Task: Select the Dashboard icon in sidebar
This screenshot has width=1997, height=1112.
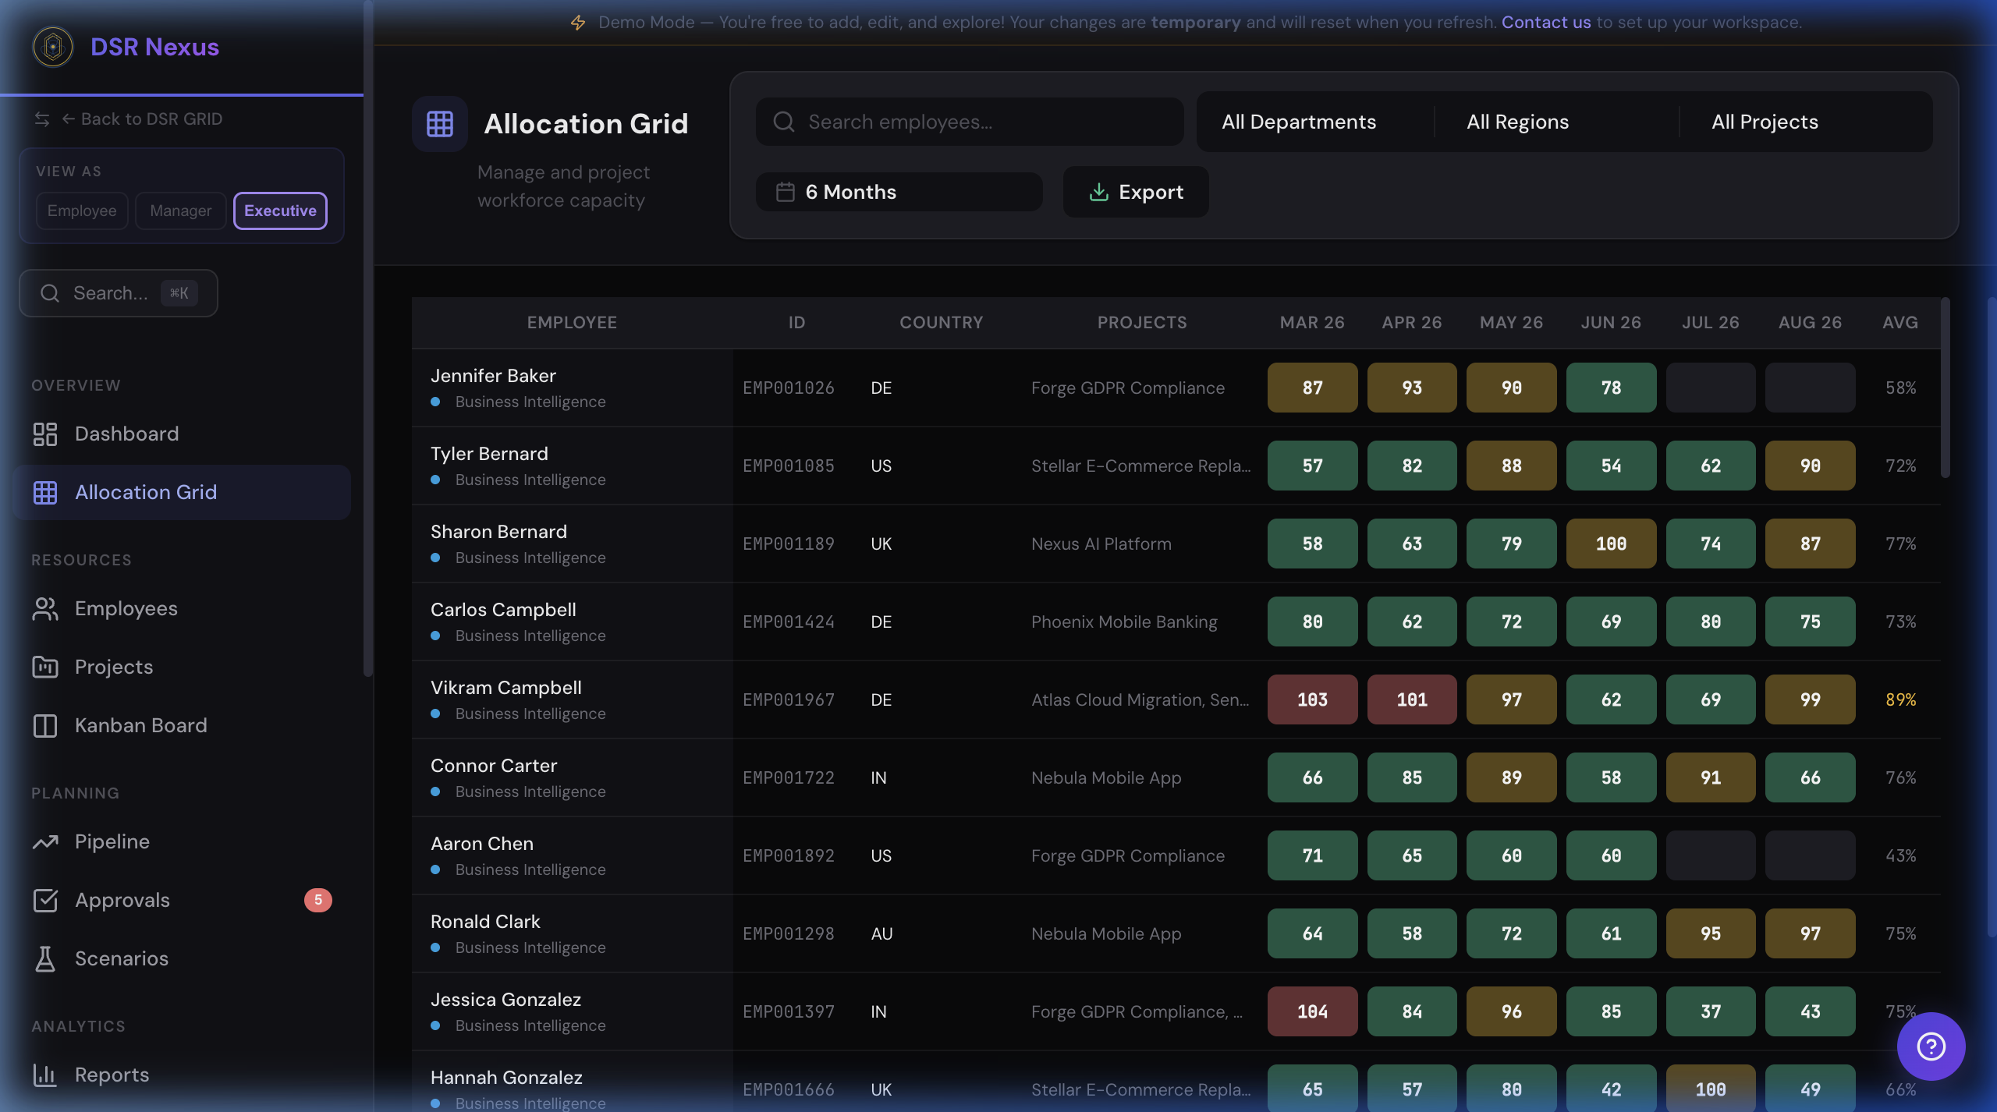Action: (44, 434)
